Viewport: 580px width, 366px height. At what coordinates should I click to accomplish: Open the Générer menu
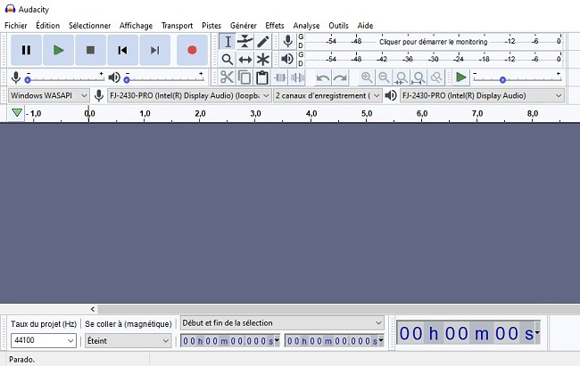tap(243, 26)
